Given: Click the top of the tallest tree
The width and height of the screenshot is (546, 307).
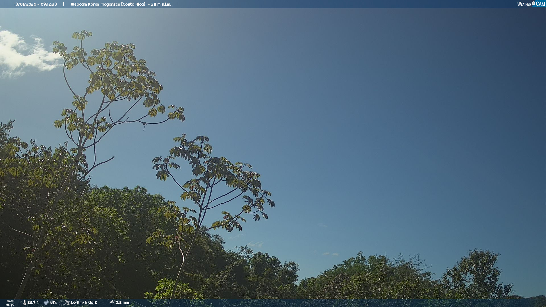Looking at the screenshot, I should [x=82, y=35].
